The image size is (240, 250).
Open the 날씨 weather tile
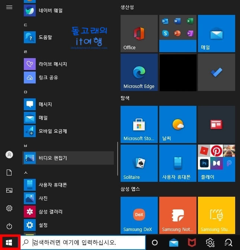pos(178,124)
